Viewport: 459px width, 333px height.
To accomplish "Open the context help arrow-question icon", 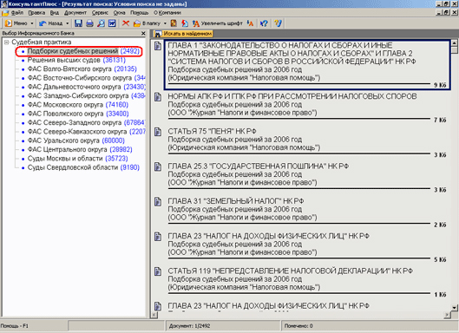I will coord(264,23).
